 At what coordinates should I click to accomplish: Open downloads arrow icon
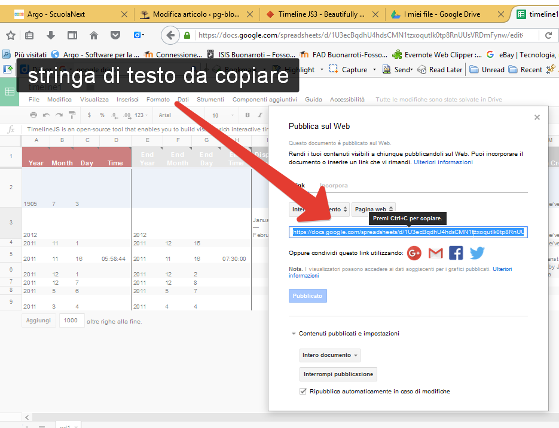(x=51, y=35)
